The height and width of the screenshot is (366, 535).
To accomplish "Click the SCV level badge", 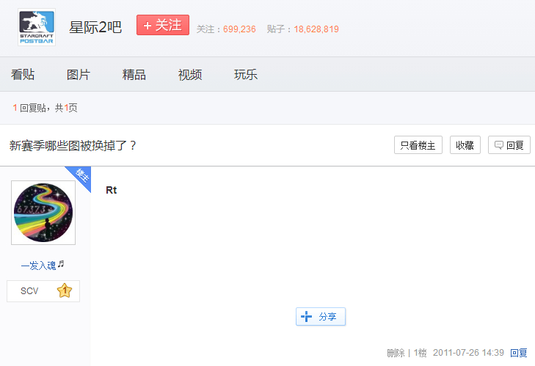I will coord(43,291).
